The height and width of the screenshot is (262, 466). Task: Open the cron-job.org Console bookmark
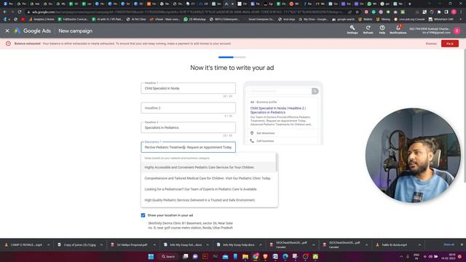pos(410,20)
